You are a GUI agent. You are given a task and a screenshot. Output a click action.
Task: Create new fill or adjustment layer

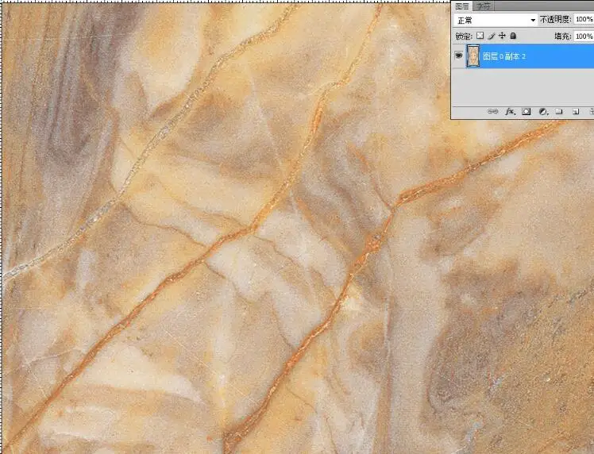(543, 112)
